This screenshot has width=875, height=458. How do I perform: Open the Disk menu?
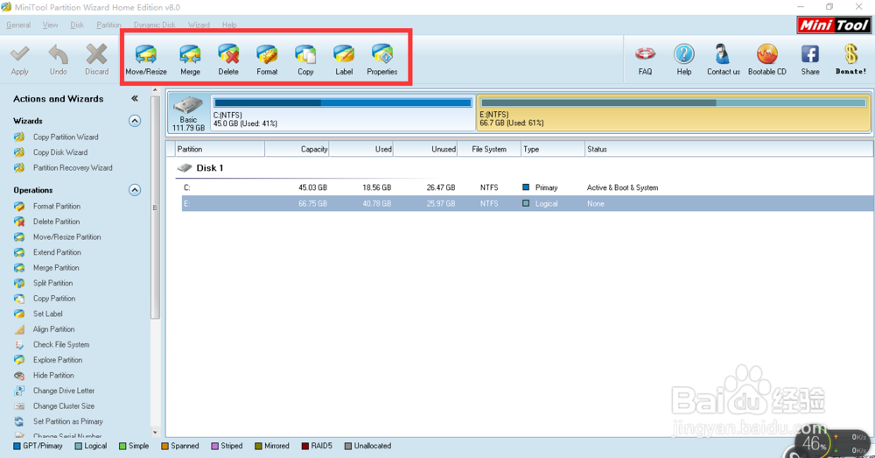[77, 25]
